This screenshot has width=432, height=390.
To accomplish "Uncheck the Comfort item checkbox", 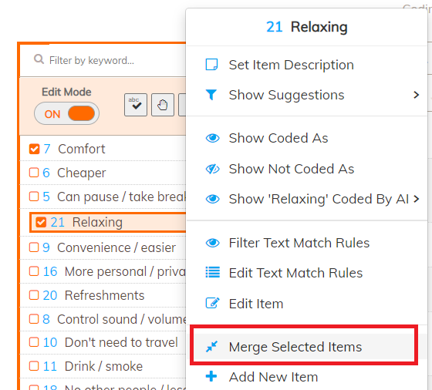I will (x=35, y=149).
